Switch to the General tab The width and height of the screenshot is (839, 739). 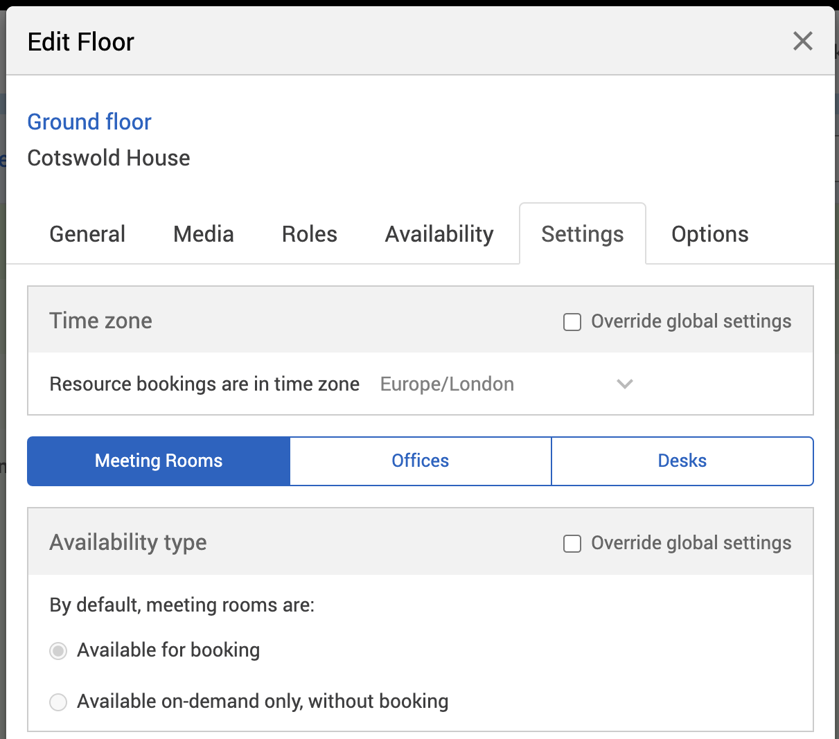(x=87, y=234)
